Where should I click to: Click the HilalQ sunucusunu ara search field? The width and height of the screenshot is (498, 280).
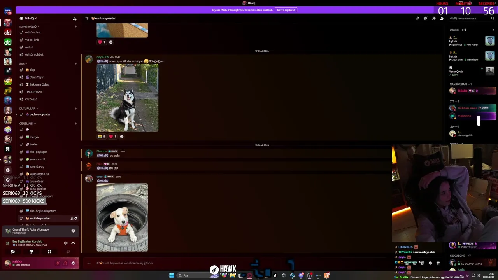click(x=472, y=18)
